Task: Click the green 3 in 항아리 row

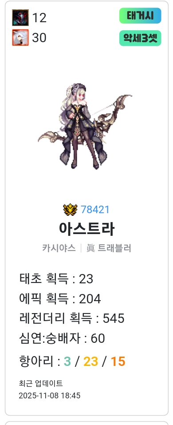Action: [x=67, y=361]
